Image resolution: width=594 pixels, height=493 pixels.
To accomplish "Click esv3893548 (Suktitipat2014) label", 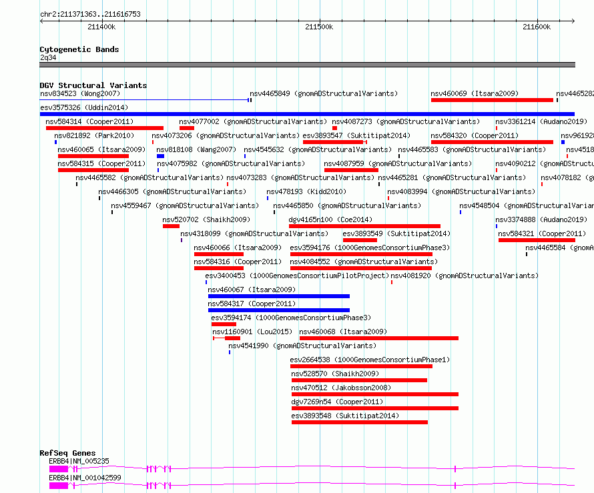I will (345, 416).
